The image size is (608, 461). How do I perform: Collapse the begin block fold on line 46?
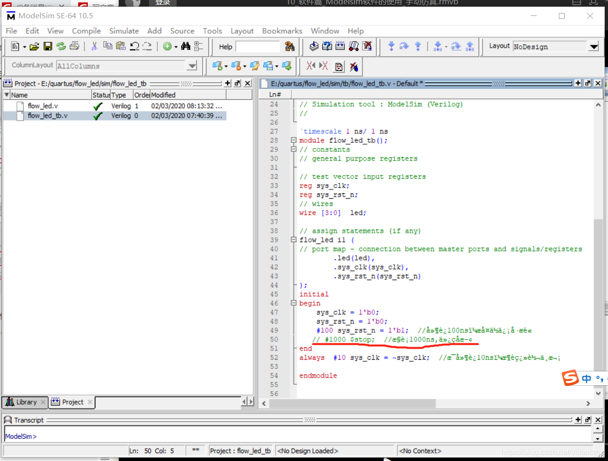tap(293, 303)
